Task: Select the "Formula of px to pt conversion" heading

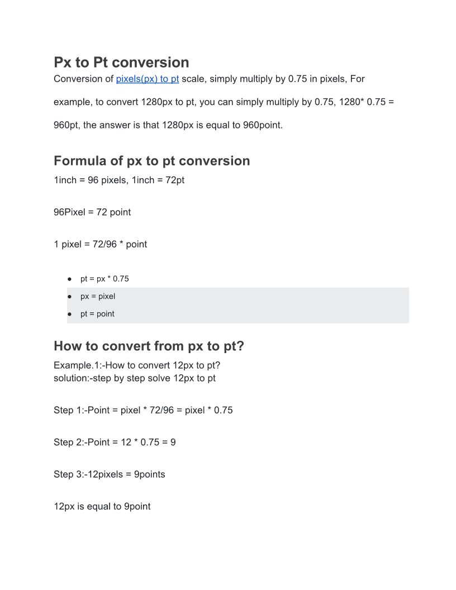Action: (151, 161)
